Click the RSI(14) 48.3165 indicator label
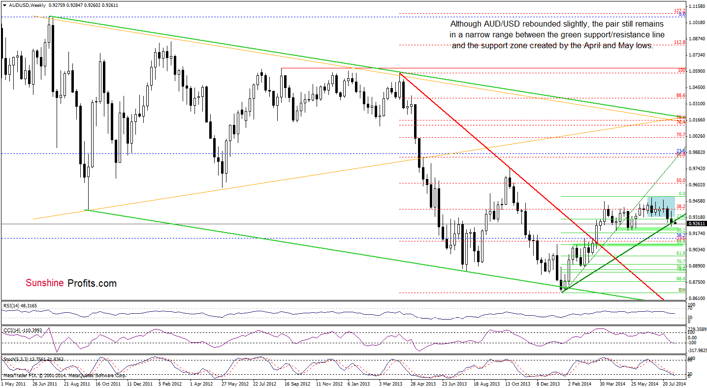The width and height of the screenshot is (707, 388). 20,305
